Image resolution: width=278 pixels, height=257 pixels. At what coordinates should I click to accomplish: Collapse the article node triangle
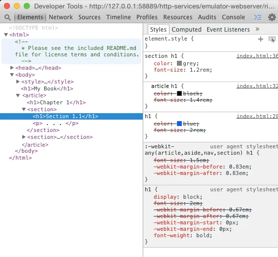pos(18,95)
